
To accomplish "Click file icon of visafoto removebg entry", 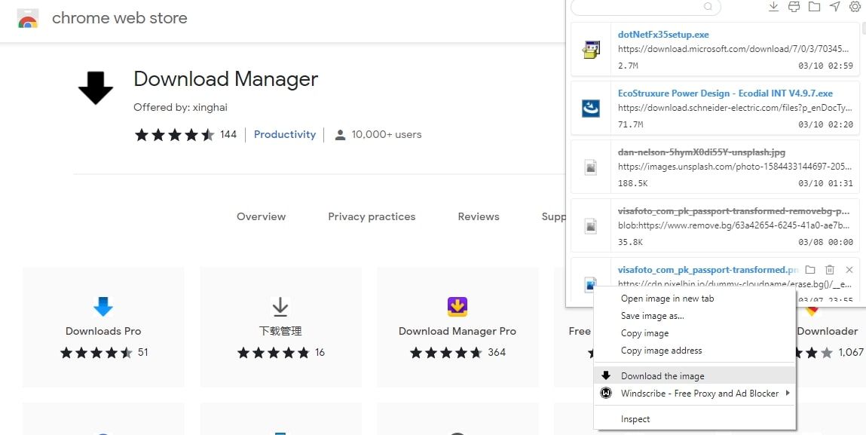I will tap(591, 225).
